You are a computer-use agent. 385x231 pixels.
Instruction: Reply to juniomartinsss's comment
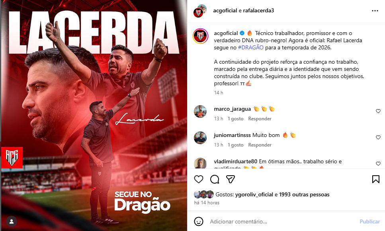pos(260,145)
